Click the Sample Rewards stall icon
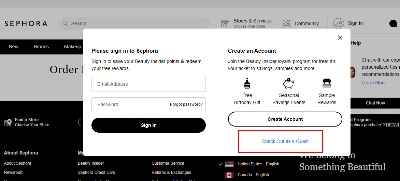Image resolution: width=400 pixels, height=181 pixels. (327, 83)
